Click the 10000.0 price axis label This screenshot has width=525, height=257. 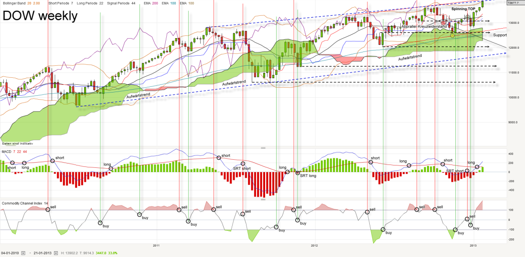pos(514,98)
